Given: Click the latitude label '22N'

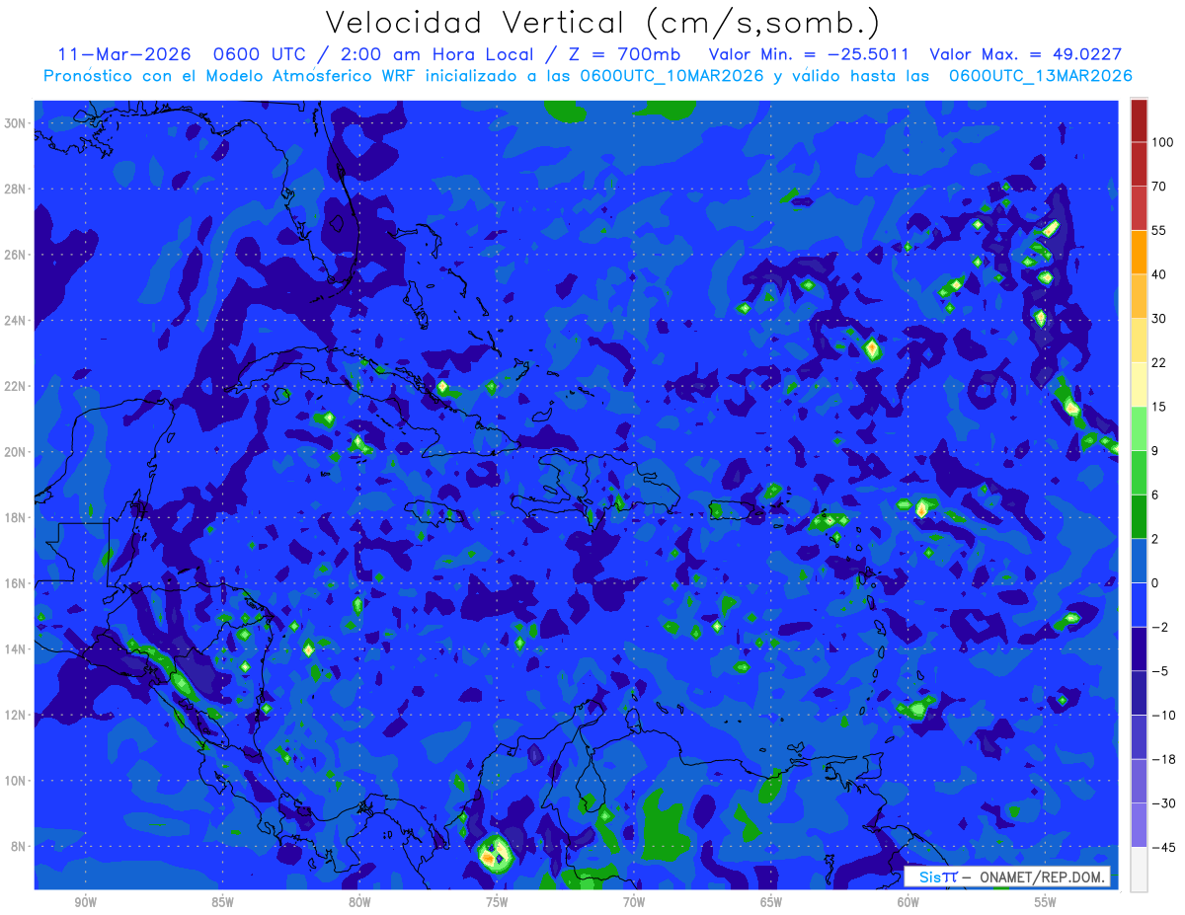Looking at the screenshot, I should [x=15, y=386].
